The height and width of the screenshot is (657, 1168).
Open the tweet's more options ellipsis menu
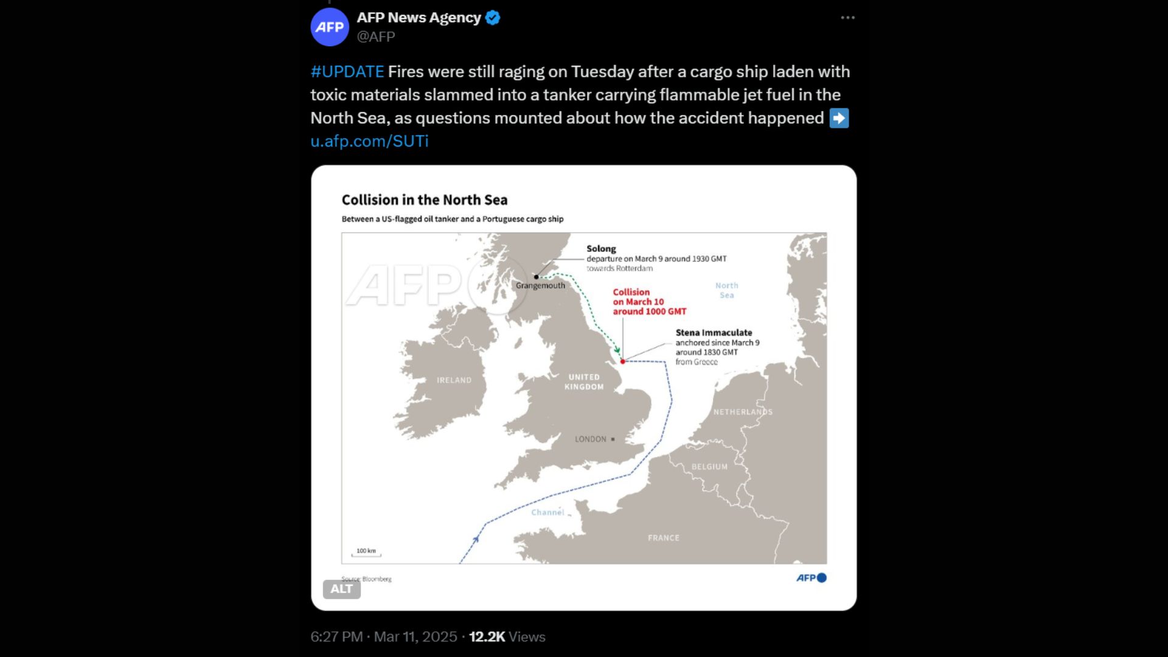tap(847, 18)
